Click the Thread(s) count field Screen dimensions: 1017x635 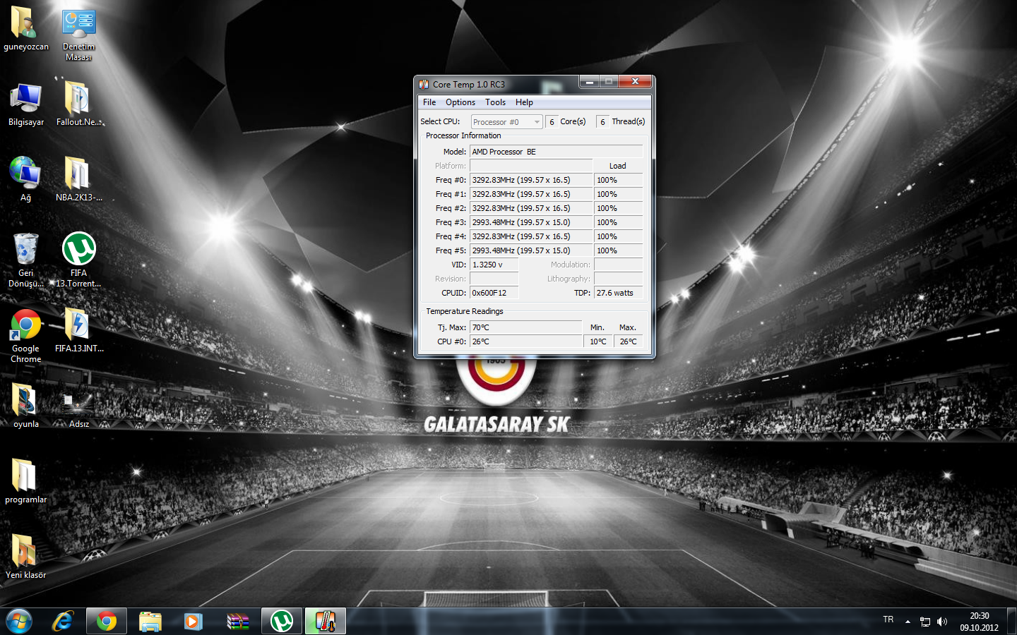tap(602, 122)
